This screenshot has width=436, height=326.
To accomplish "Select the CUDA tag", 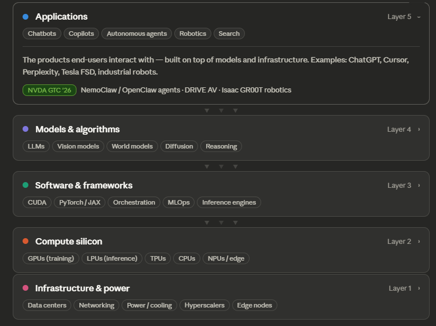I will pyautogui.click(x=37, y=202).
